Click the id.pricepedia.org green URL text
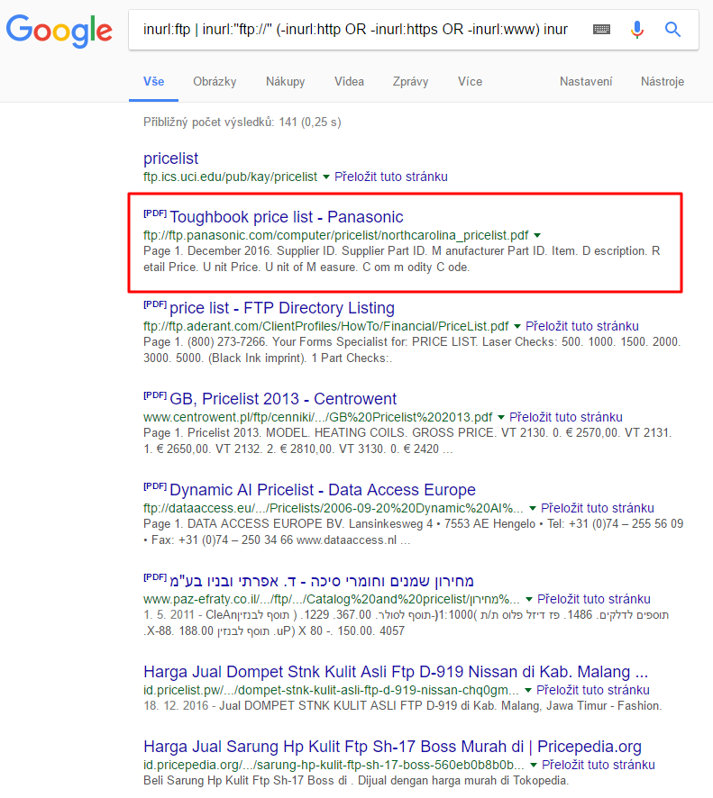713x798 pixels. (334, 765)
